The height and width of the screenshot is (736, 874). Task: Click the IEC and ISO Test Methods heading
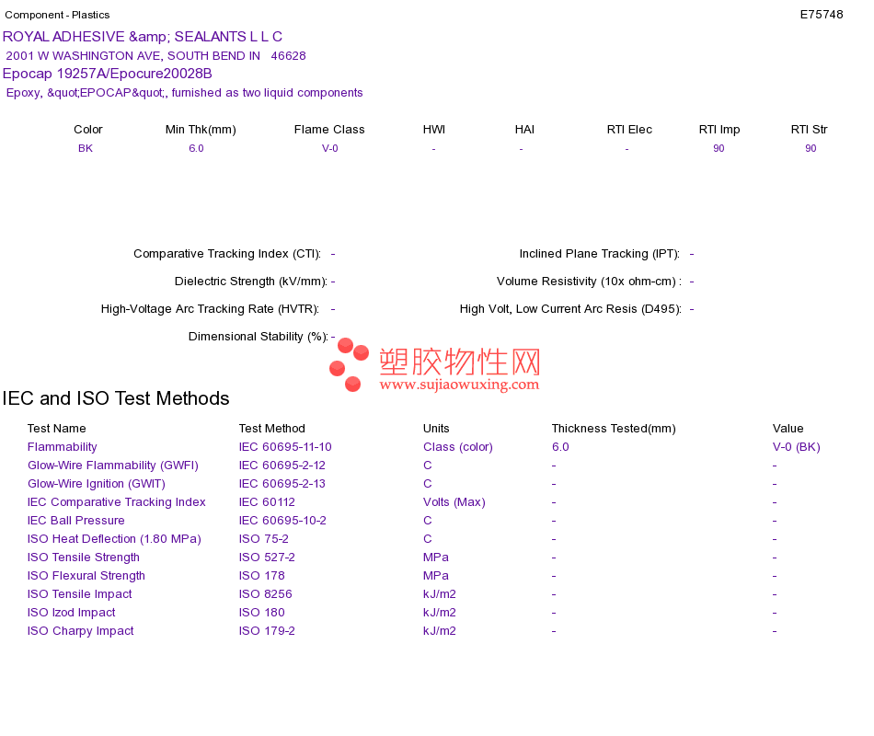pyautogui.click(x=116, y=398)
